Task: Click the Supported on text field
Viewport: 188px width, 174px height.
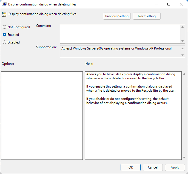Action: (120, 52)
